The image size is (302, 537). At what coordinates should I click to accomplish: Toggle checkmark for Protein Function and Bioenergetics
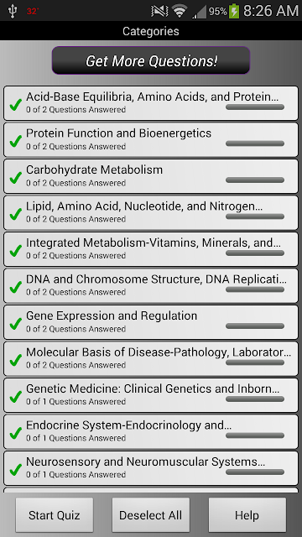[15, 142]
